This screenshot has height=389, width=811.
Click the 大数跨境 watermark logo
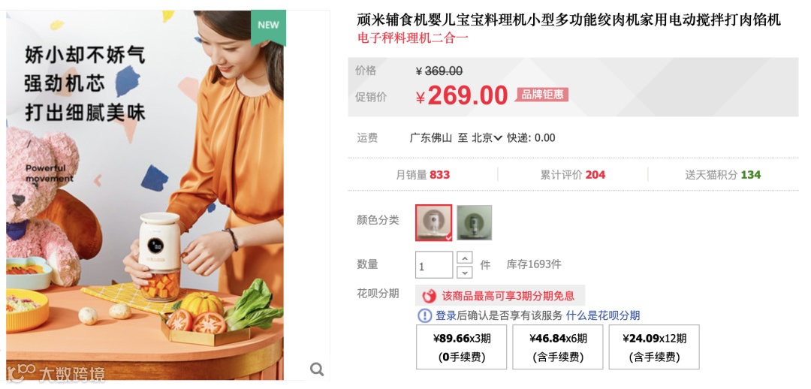point(56,373)
